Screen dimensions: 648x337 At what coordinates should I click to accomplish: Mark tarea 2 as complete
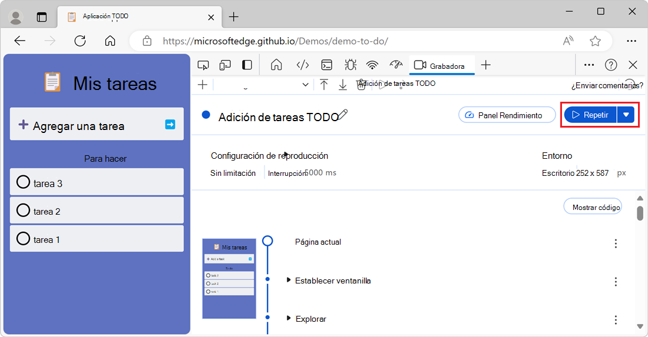[23, 210]
